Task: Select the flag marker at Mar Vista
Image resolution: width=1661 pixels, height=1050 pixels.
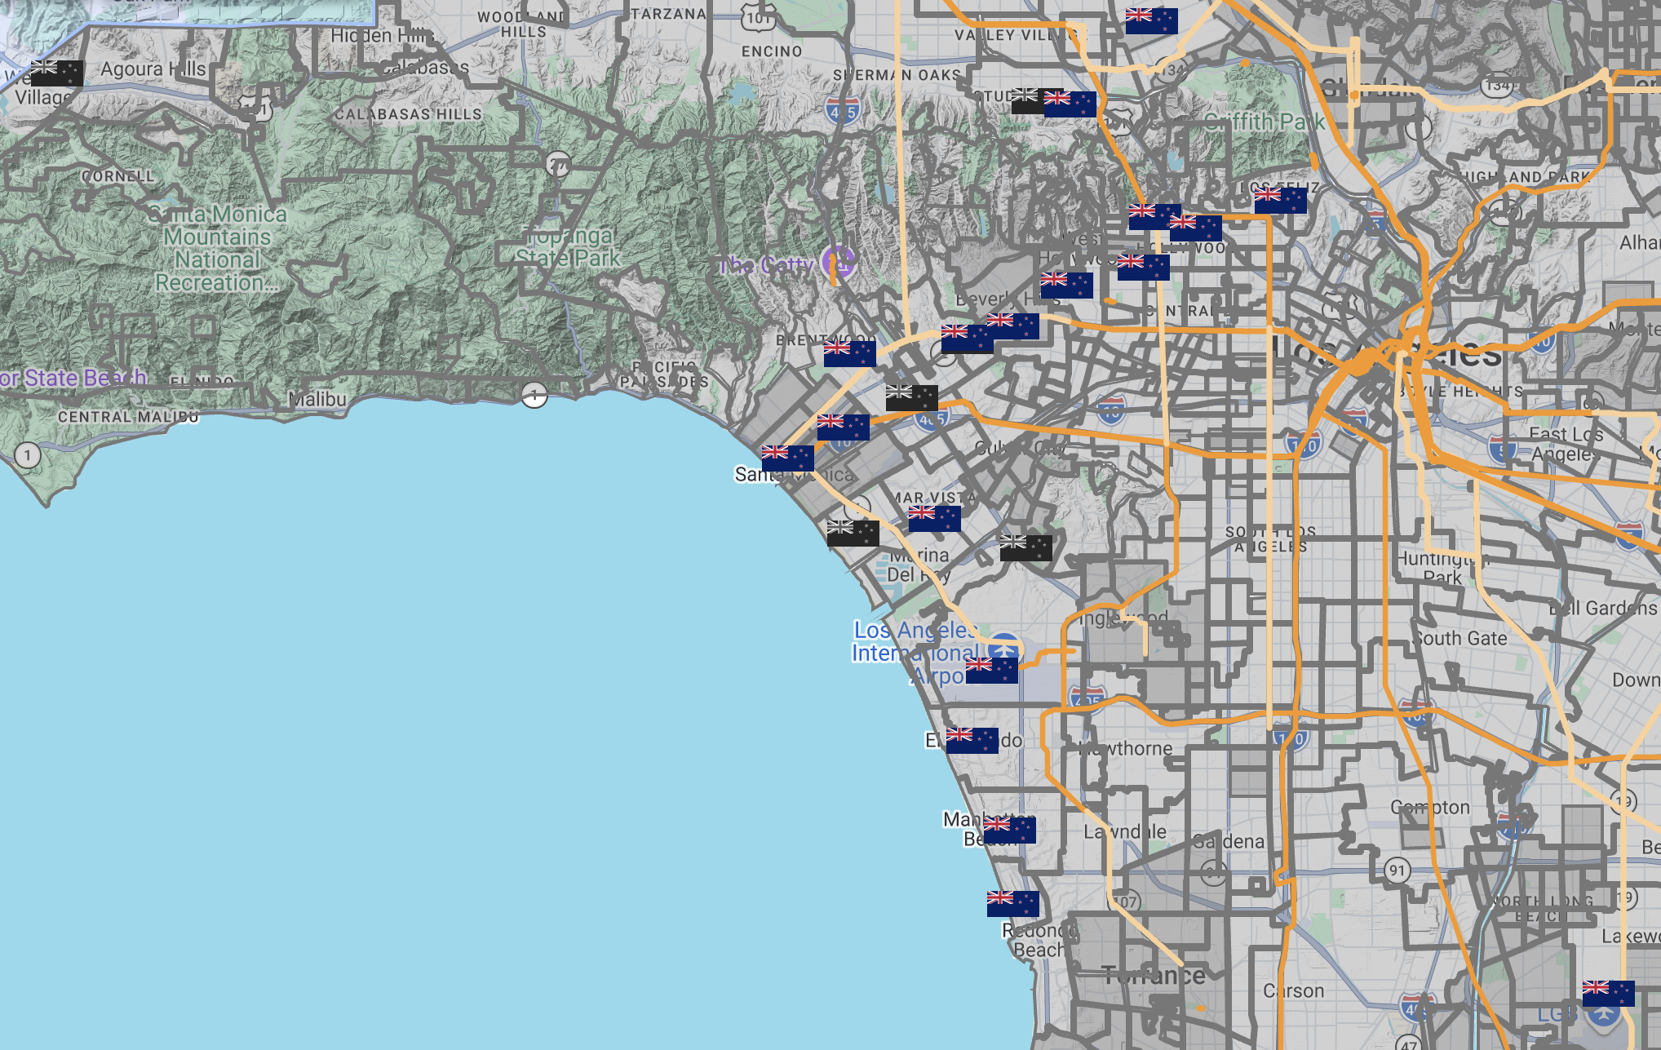Action: [x=934, y=518]
